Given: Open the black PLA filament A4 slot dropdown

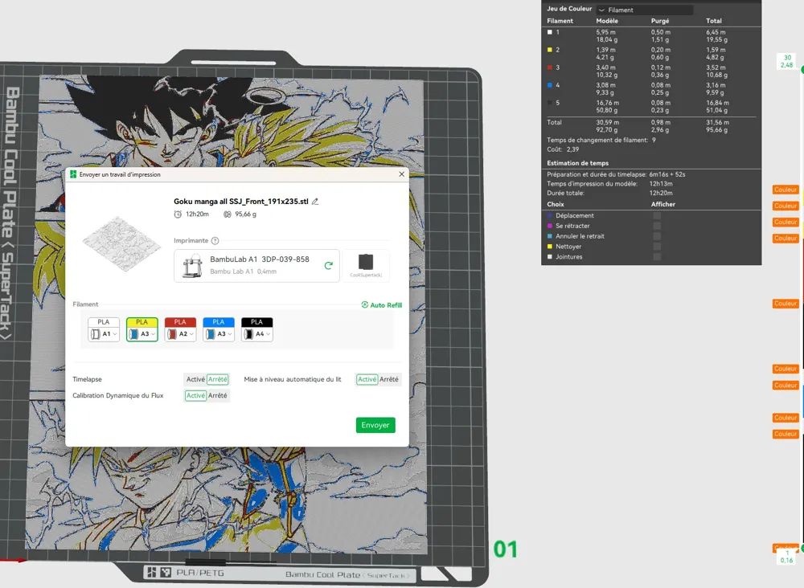Looking at the screenshot, I should 257,329.
